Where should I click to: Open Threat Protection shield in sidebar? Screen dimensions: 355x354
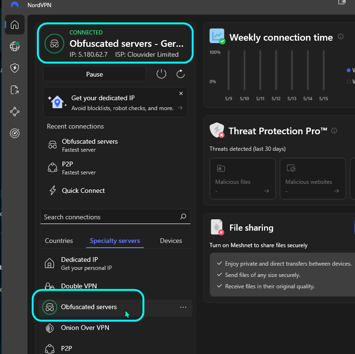click(x=15, y=68)
